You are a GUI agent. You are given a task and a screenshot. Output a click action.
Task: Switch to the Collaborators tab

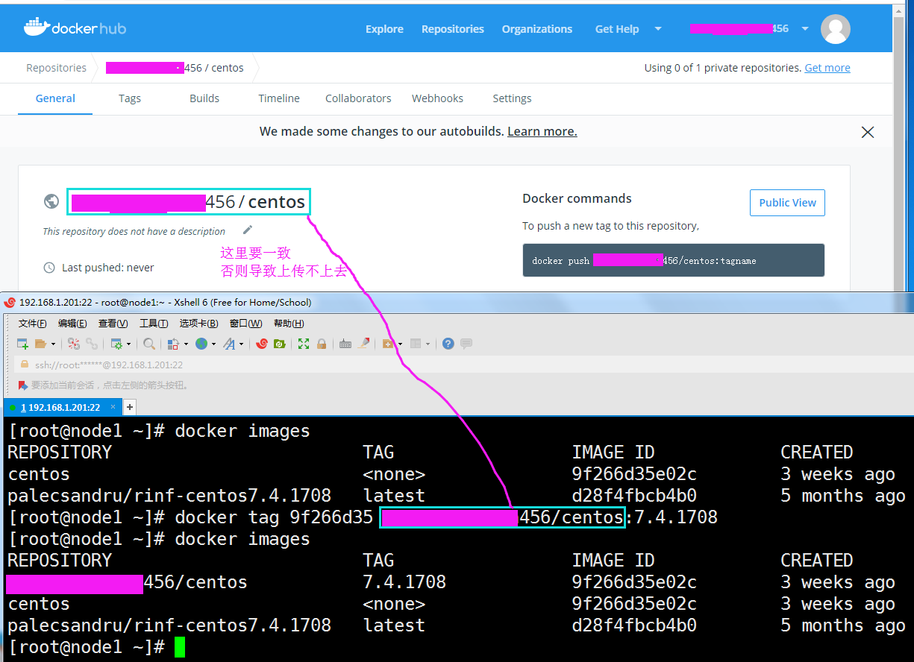pyautogui.click(x=358, y=98)
